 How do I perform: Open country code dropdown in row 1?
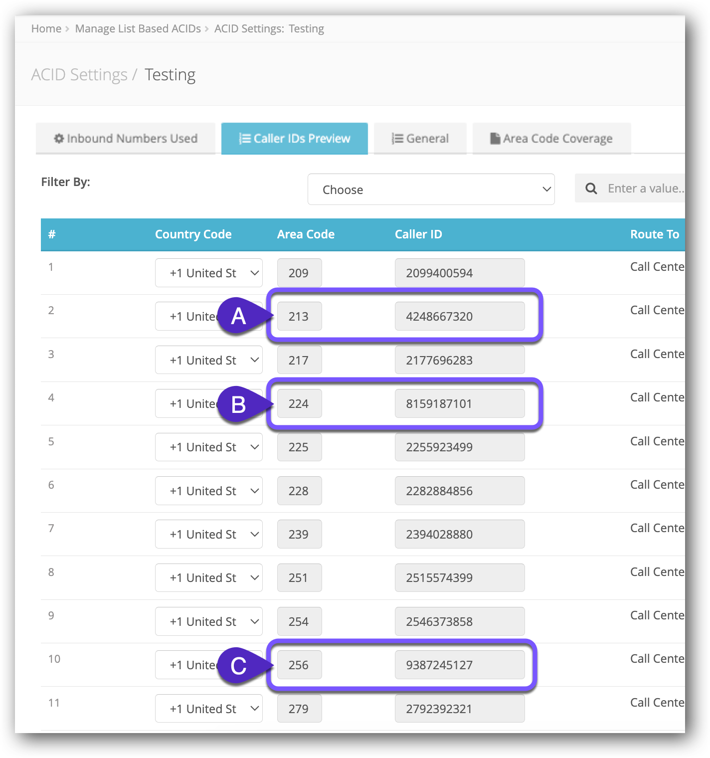click(209, 273)
